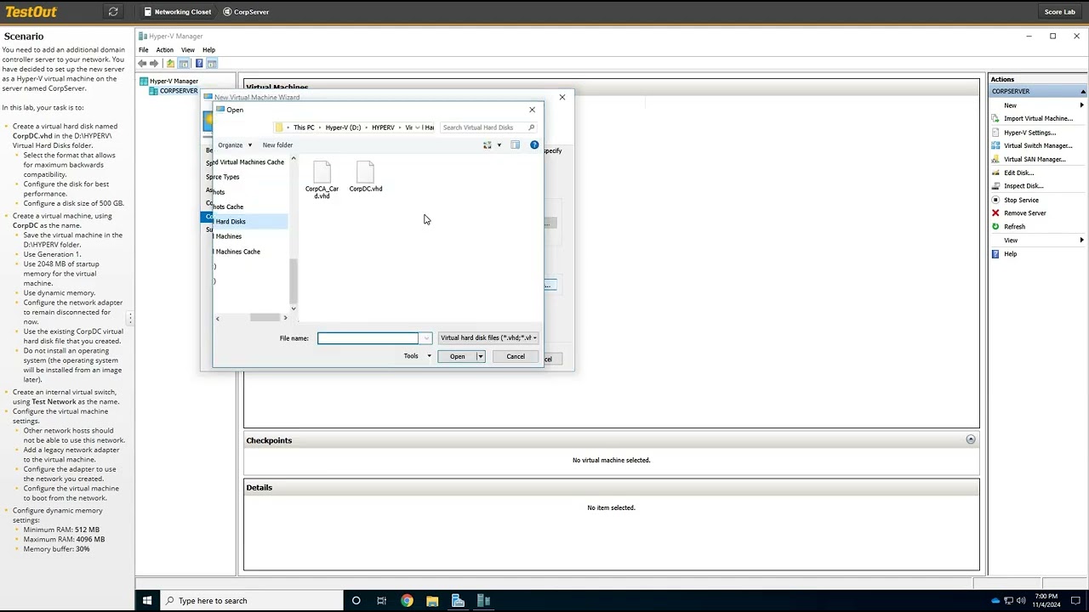Viewport: 1089px width, 612px height.
Task: Click the TestOut refresh icon in top bar
Action: [113, 12]
